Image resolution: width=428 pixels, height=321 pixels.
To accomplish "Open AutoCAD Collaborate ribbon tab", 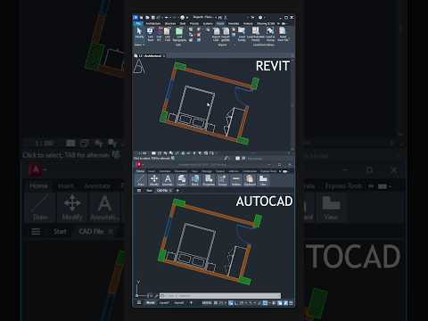I will 250,171.
